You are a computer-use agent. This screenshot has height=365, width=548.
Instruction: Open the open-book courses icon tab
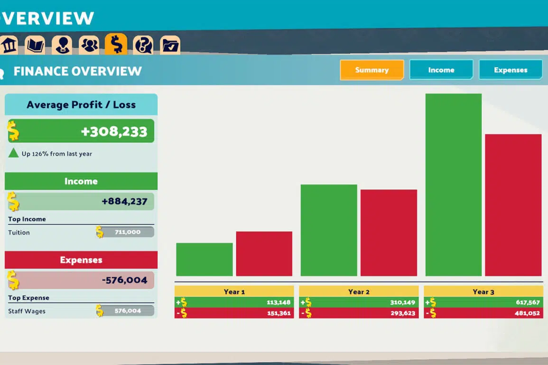[35, 45]
